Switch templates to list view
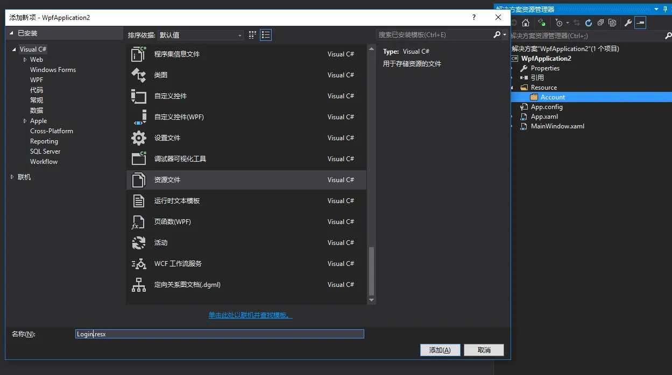Image resolution: width=672 pixels, height=375 pixels. (266, 35)
